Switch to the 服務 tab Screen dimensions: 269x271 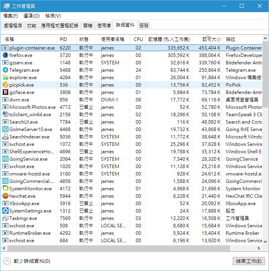pos(144,26)
